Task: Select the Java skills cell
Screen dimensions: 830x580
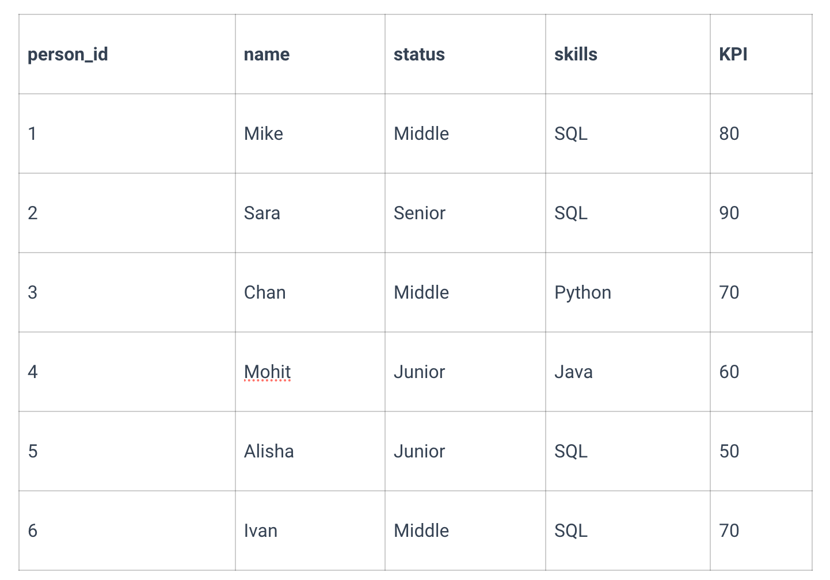Action: point(628,372)
